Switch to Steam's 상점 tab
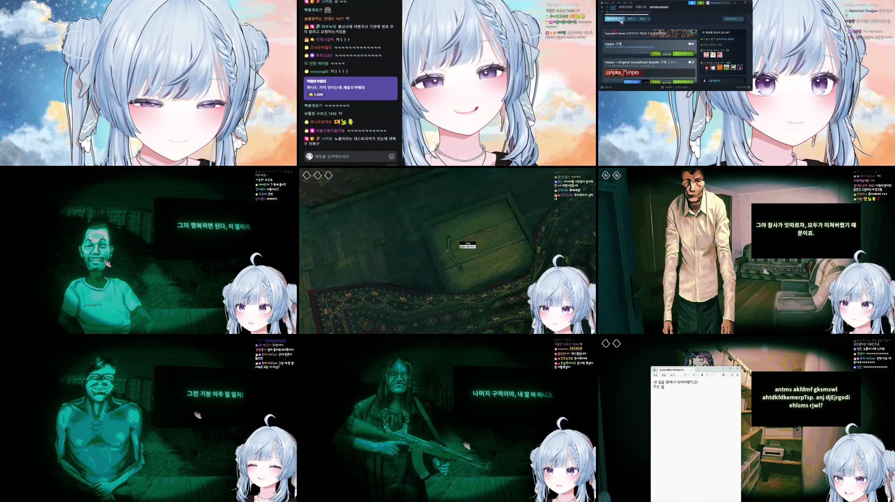 [x=613, y=7]
